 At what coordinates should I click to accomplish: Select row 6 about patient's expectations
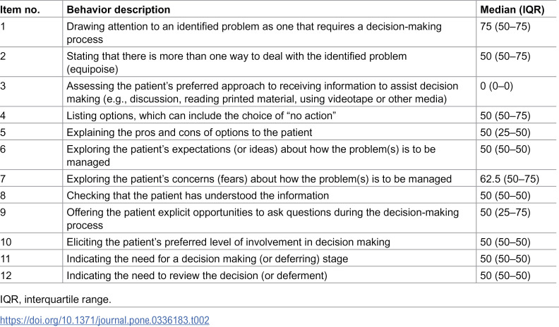[x=251, y=156]
